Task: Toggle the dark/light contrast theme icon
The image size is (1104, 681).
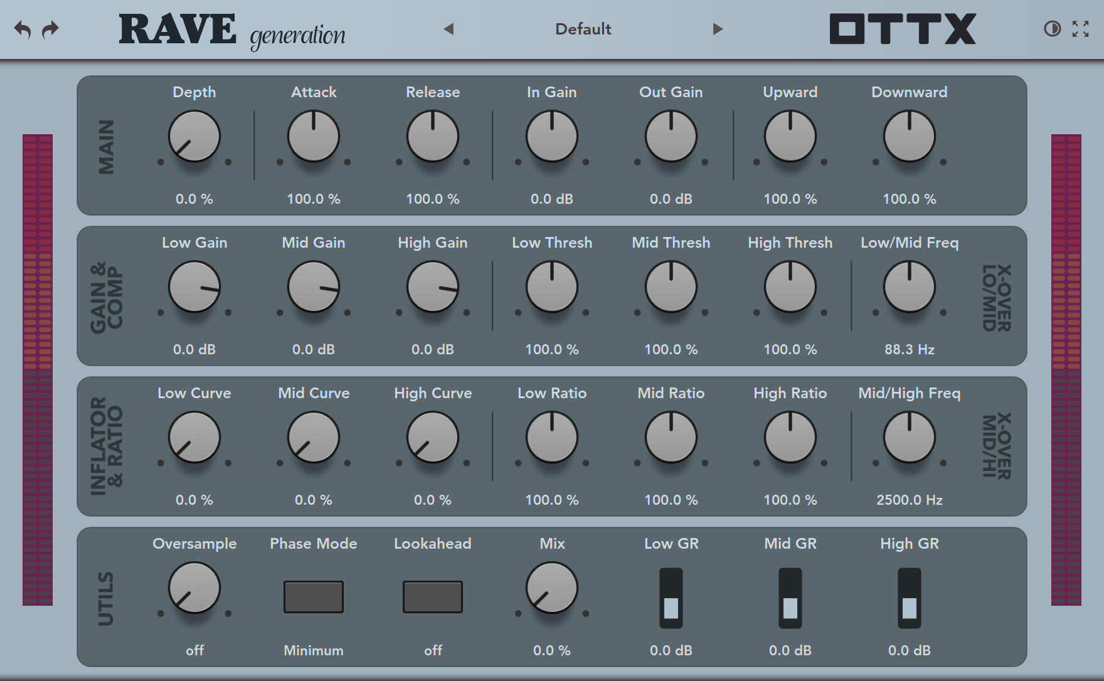Action: tap(1052, 29)
